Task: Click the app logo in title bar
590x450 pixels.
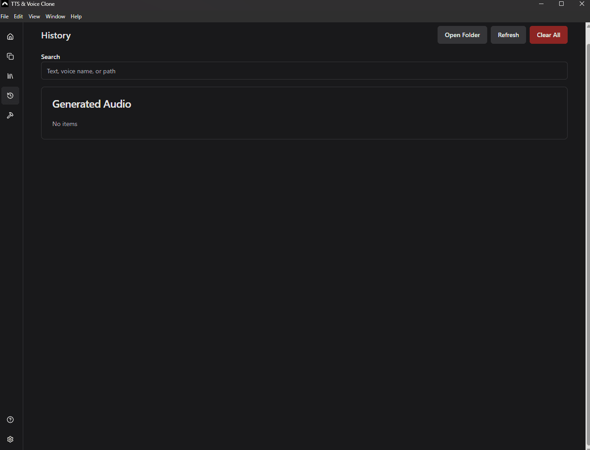Action: point(4,4)
